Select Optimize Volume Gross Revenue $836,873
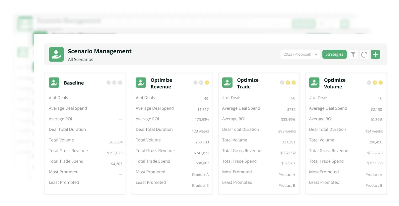The height and width of the screenshot is (206, 399). [375, 153]
